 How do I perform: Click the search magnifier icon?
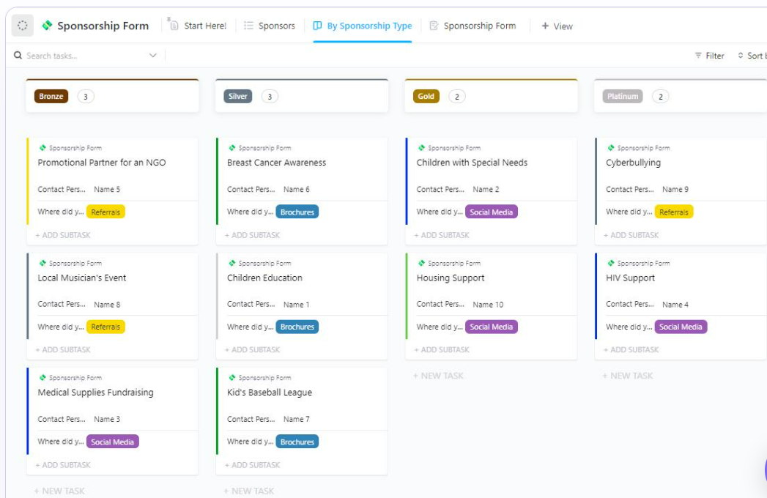[x=18, y=55]
